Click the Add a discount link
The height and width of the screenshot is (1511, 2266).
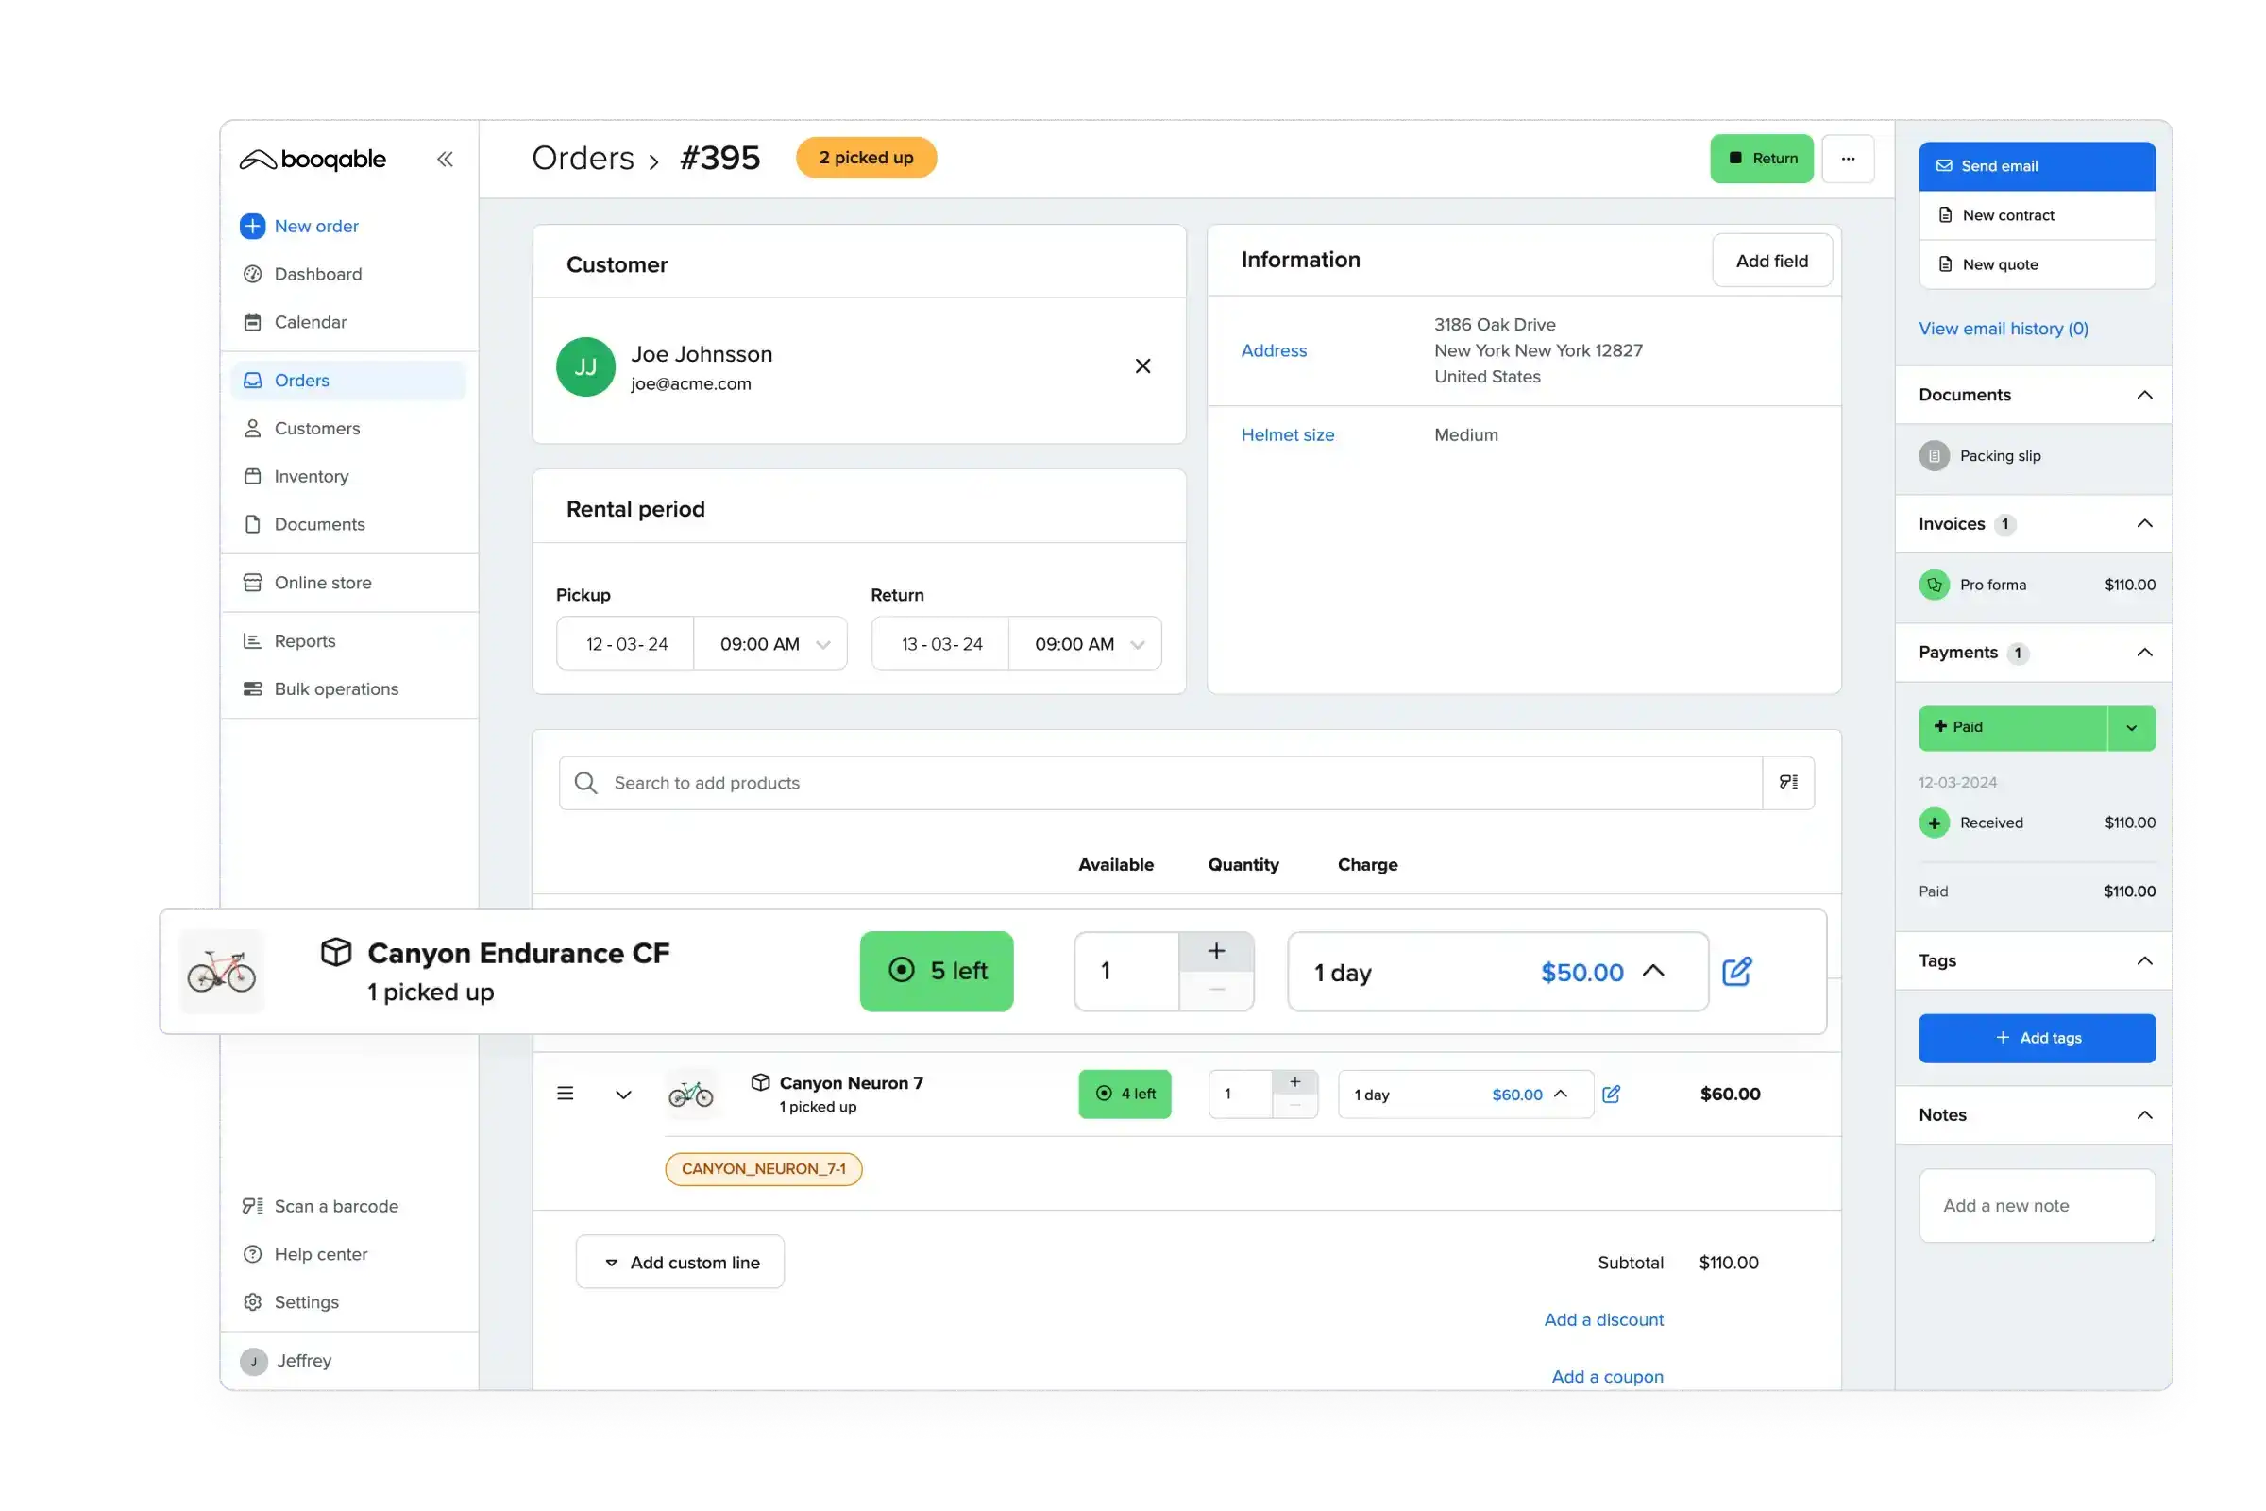(x=1603, y=1320)
